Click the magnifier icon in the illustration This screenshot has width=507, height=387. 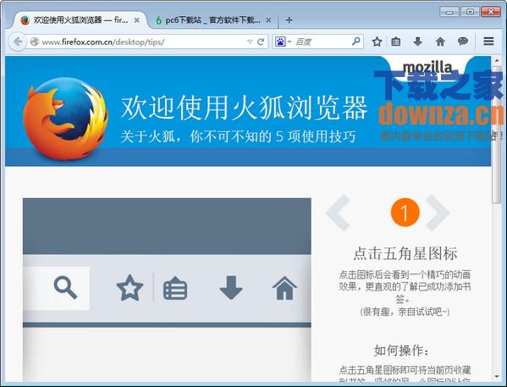(65, 287)
